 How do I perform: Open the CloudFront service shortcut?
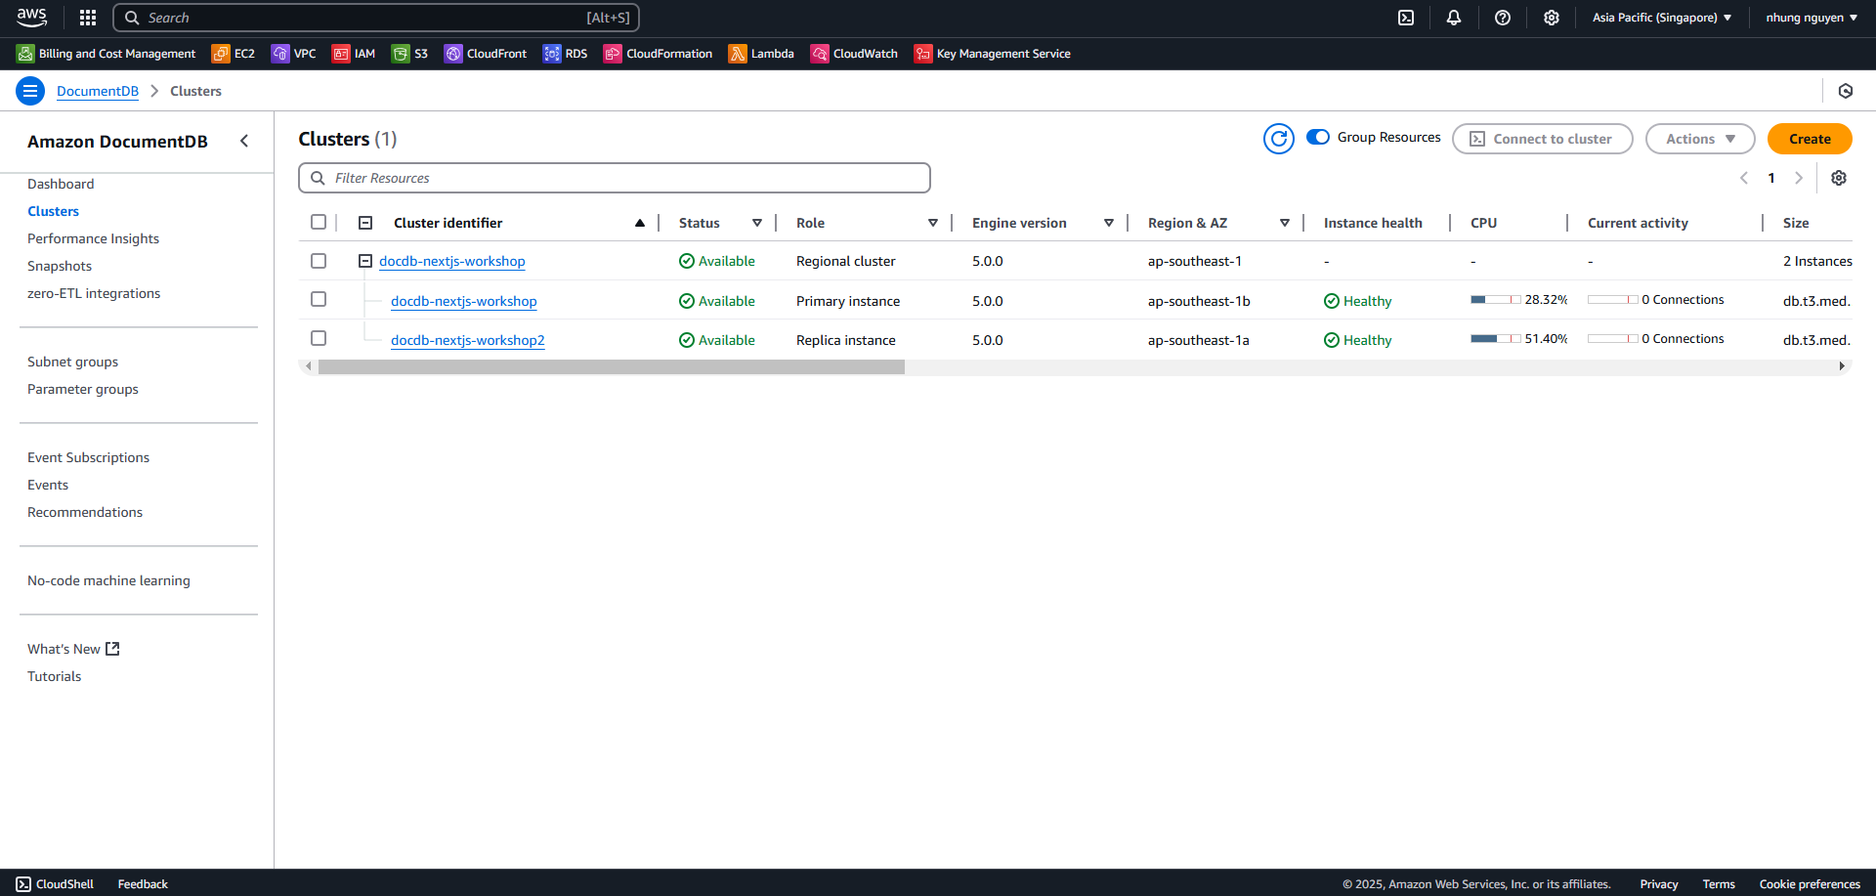pos(486,54)
